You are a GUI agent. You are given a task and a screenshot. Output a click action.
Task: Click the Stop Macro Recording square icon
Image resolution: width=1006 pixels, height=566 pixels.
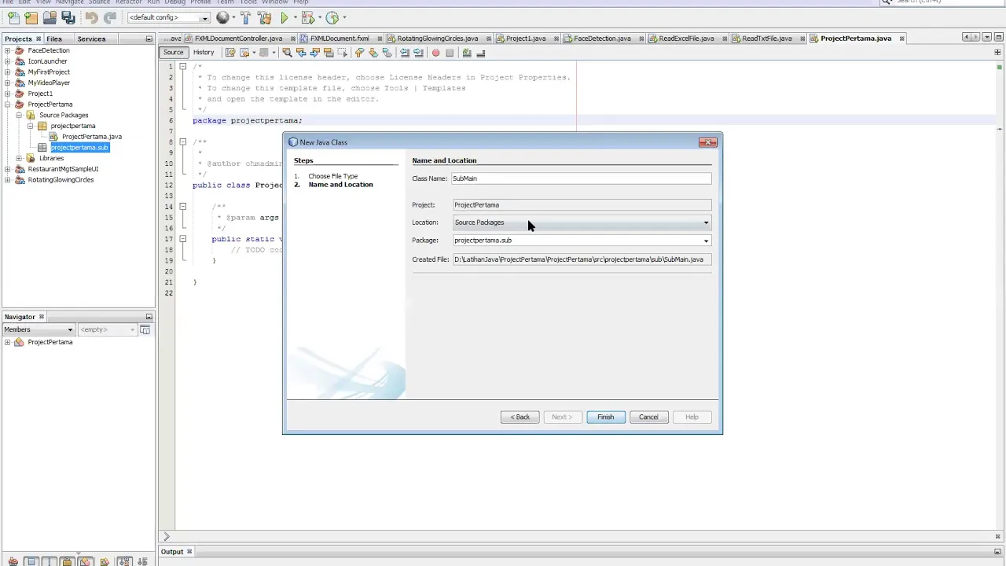[450, 53]
